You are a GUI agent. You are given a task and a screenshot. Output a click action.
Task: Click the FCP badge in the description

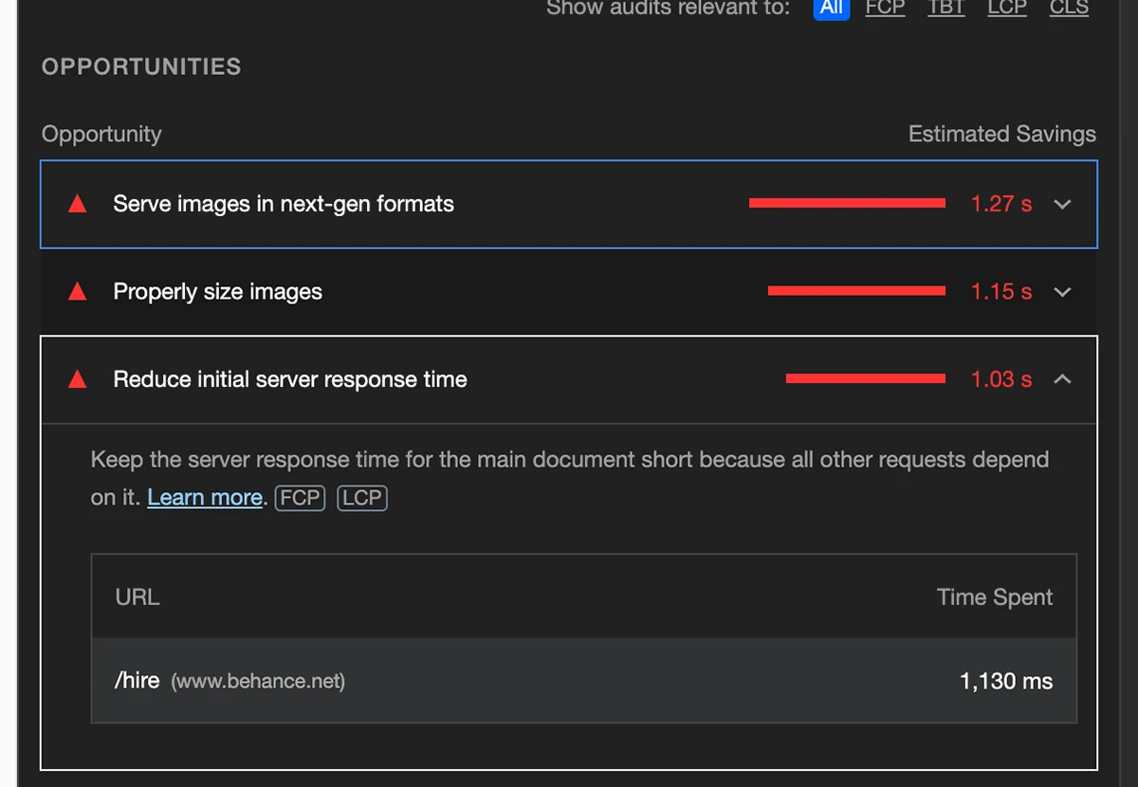(300, 498)
